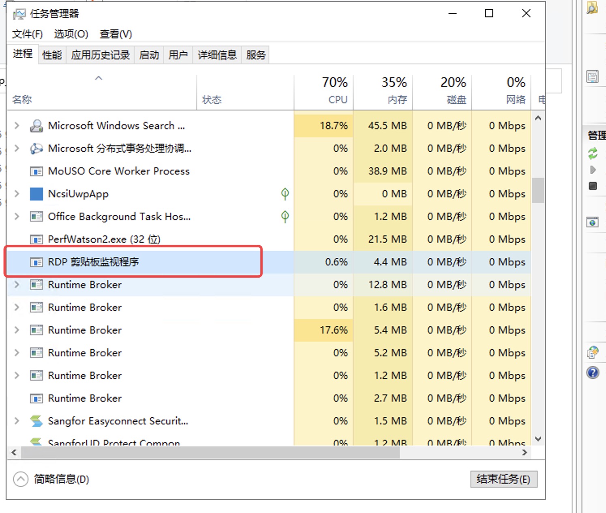Viewport: 606px width, 513px height.
Task: Expand the Microsoft Windows Search process
Action: [x=16, y=125]
